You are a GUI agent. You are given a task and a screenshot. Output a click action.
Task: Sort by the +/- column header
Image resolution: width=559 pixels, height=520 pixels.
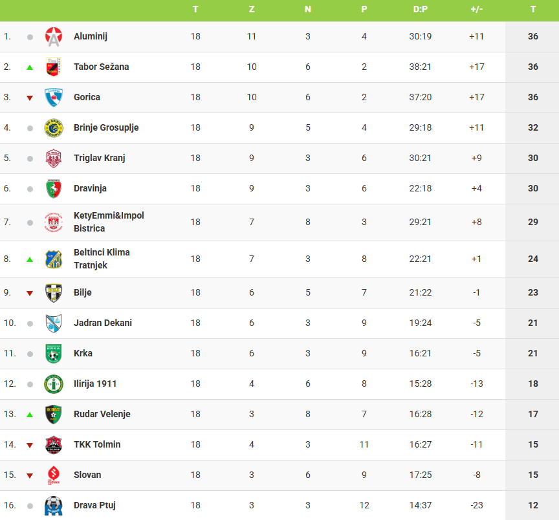[477, 9]
